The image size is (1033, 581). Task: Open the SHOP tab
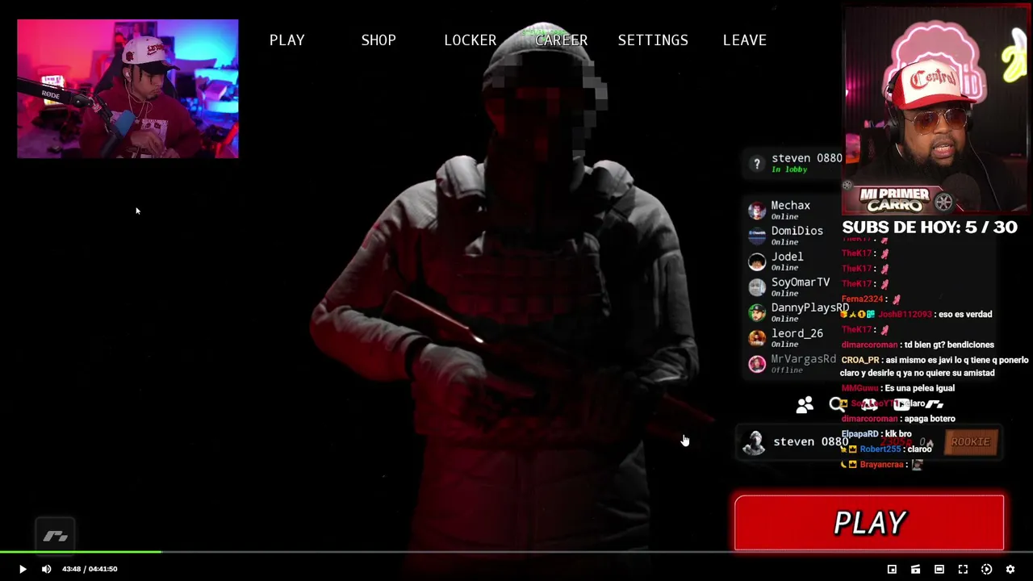tap(378, 40)
